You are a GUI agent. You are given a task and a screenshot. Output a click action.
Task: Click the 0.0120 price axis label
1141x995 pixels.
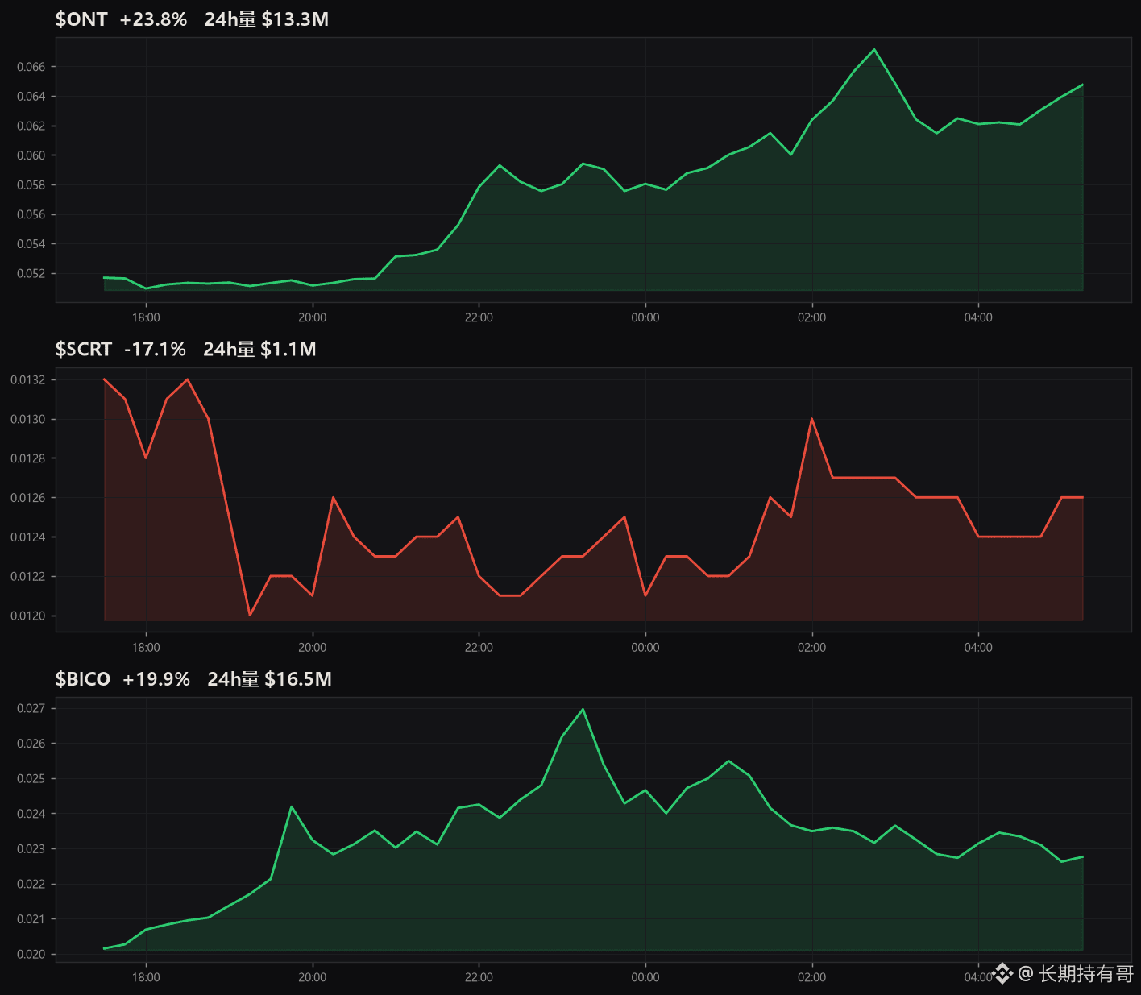[x=28, y=616]
